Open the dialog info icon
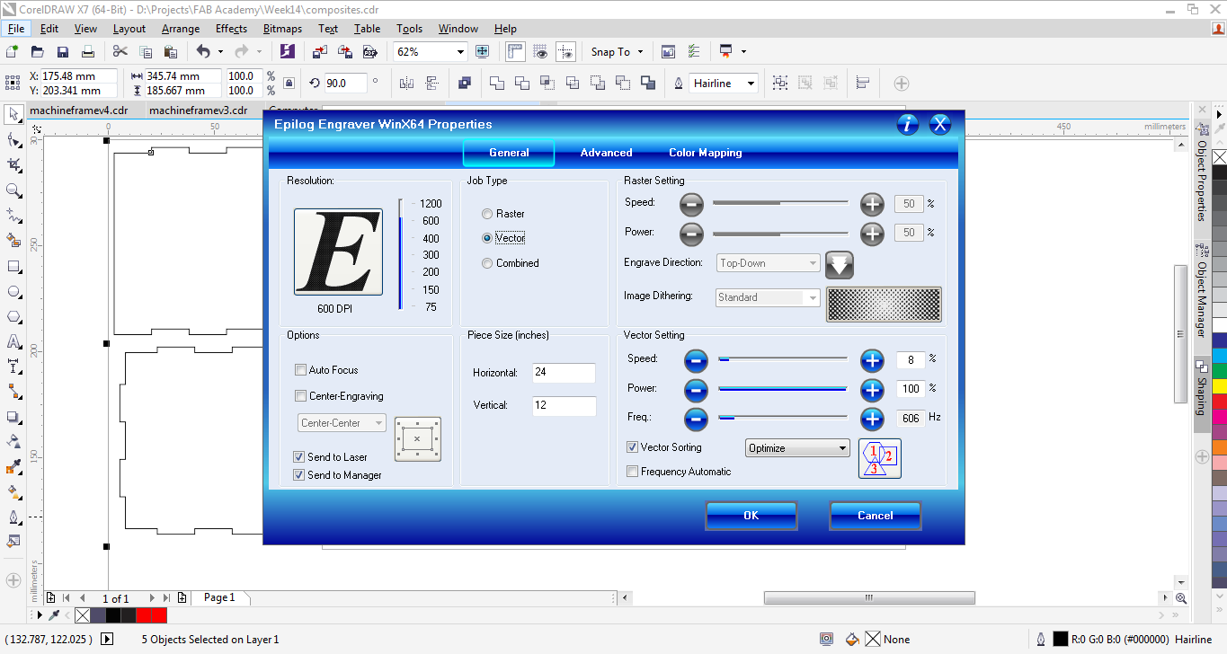The width and height of the screenshot is (1227, 654). 908,125
